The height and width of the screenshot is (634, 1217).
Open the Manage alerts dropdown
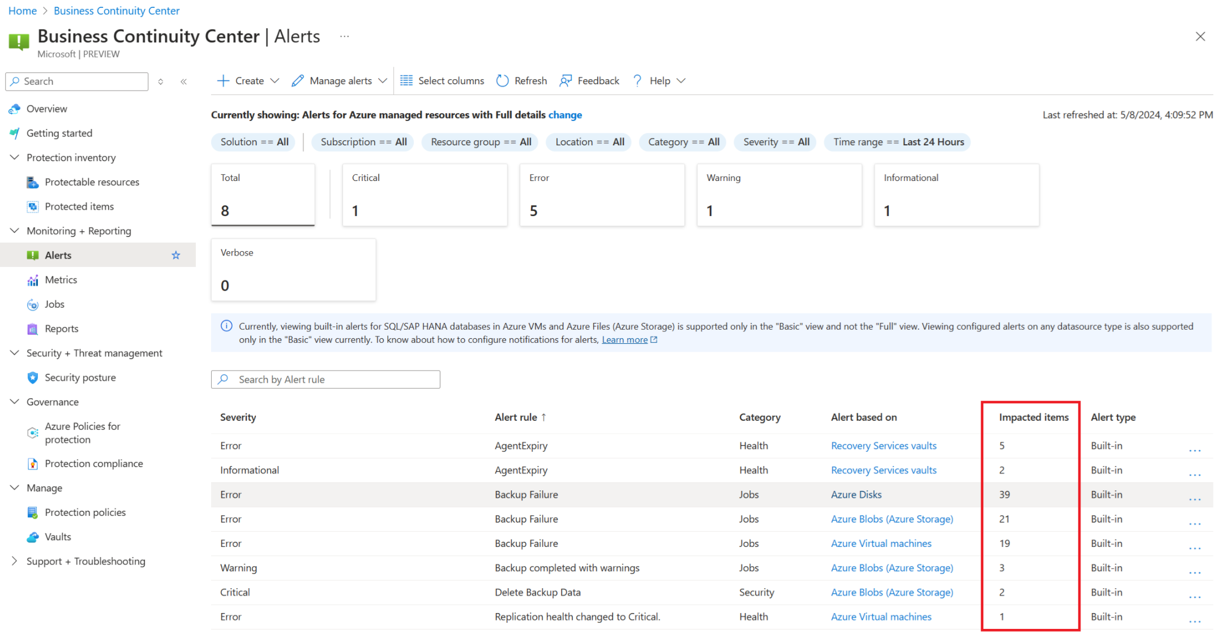click(x=340, y=81)
